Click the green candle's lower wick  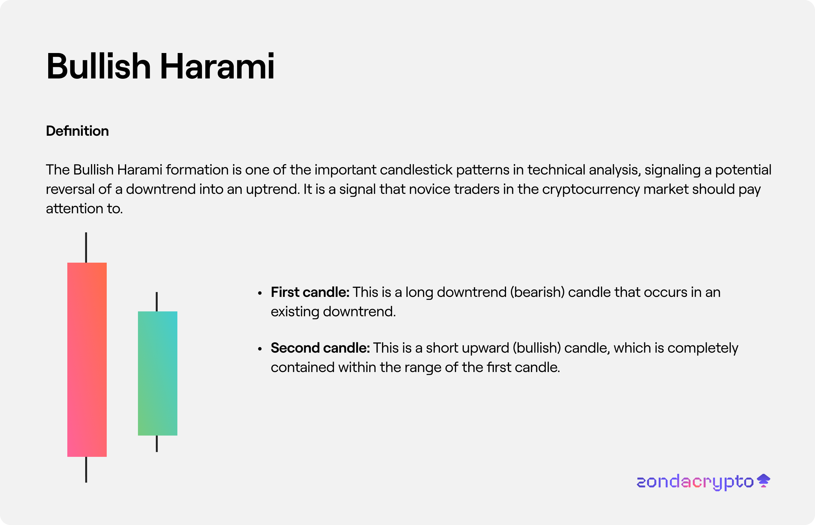[156, 444]
